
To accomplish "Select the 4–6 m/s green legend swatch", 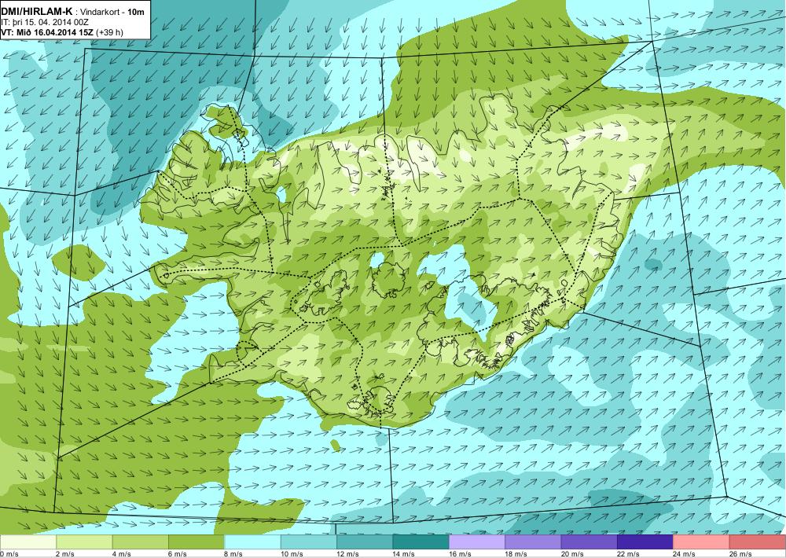I will [141, 542].
